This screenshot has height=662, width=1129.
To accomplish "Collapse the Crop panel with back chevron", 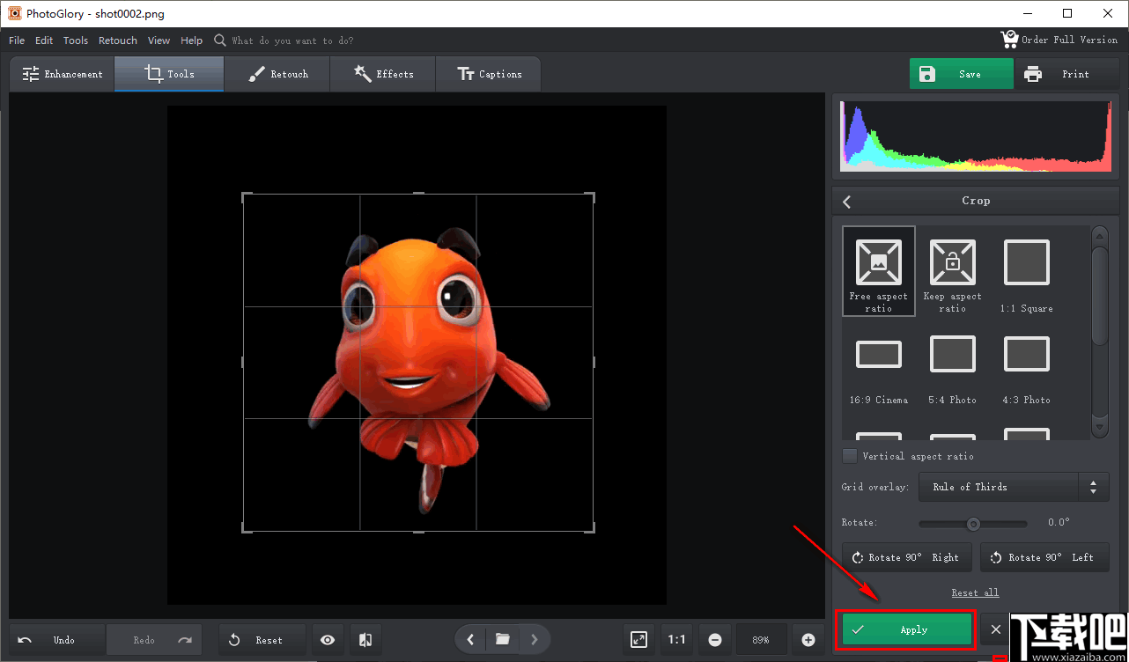I will click(847, 202).
